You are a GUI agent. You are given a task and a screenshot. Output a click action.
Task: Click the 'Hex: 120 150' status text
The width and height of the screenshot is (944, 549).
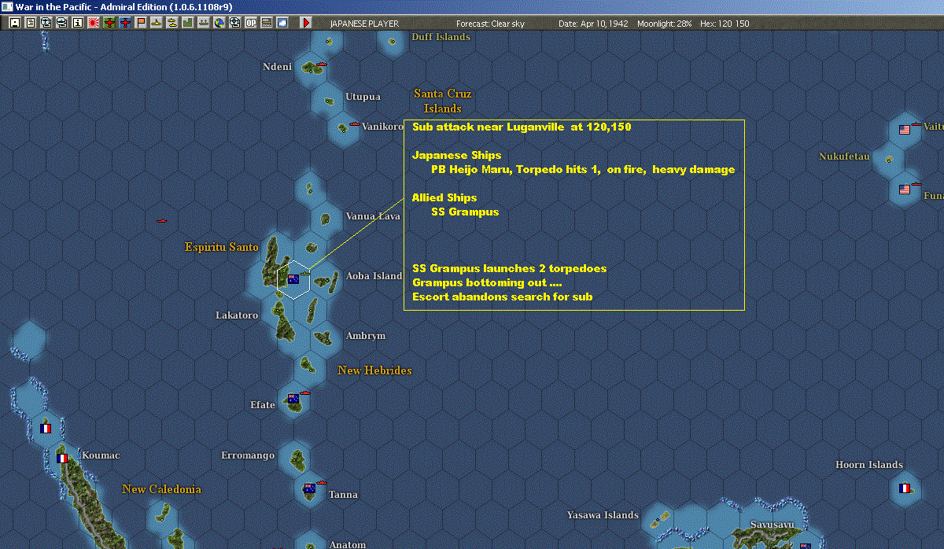724,24
